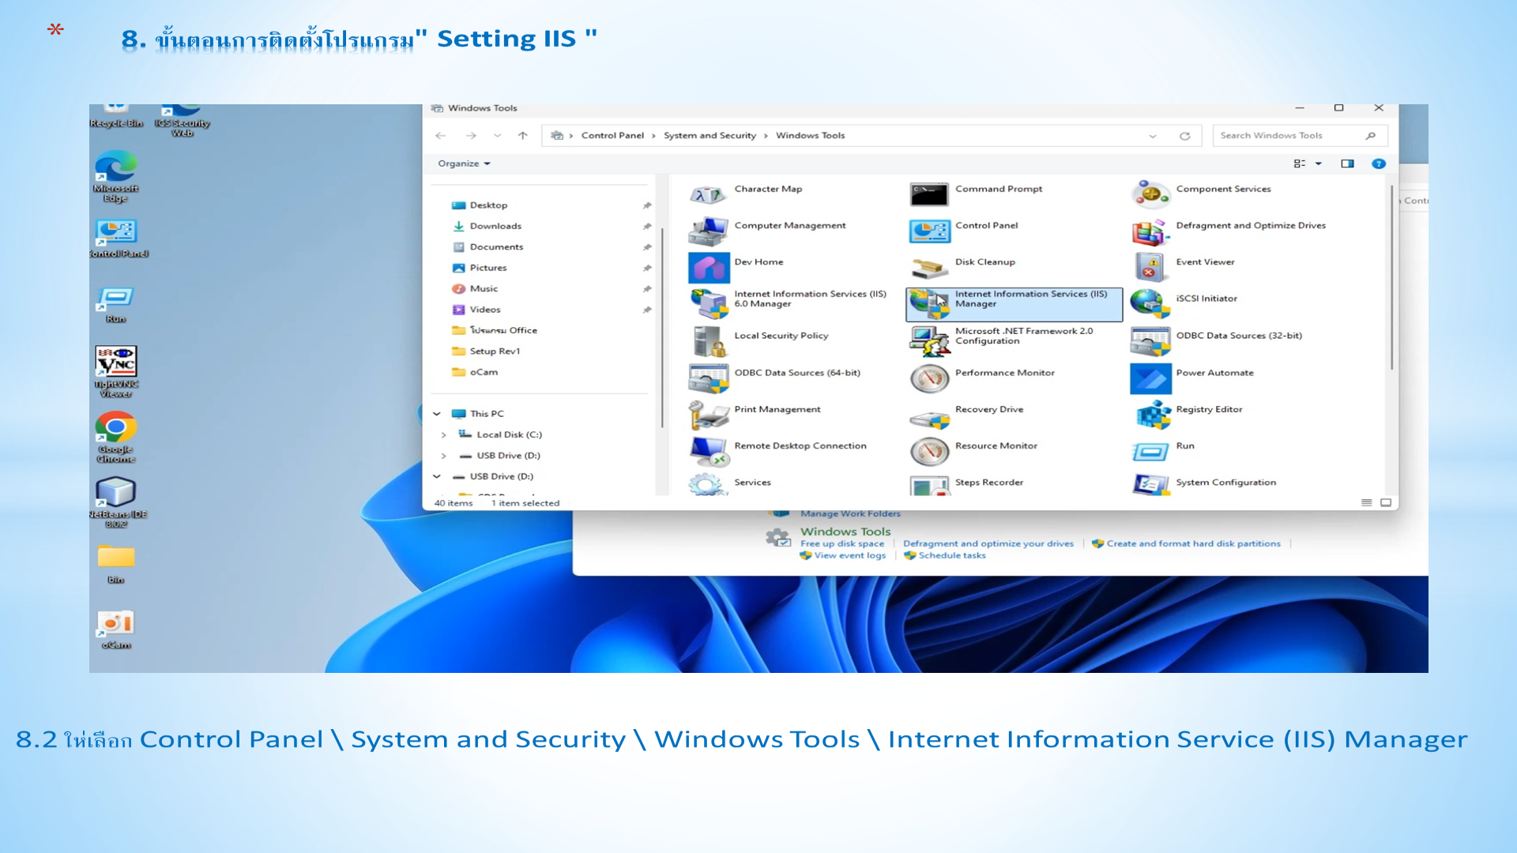Click Free up disk space link
The width and height of the screenshot is (1517, 853).
[x=841, y=543]
